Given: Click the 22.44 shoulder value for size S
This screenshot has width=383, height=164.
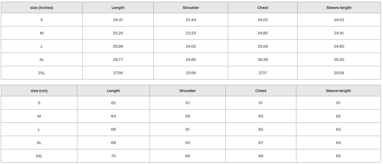Looking at the screenshot, I should 191,20.
